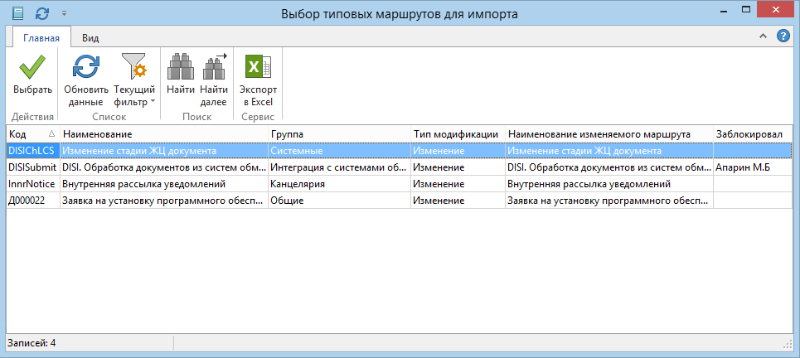Image resolution: width=800 pixels, height=358 pixels.
Task: Expand quick access toolbar customize arrow
Action: click(64, 14)
